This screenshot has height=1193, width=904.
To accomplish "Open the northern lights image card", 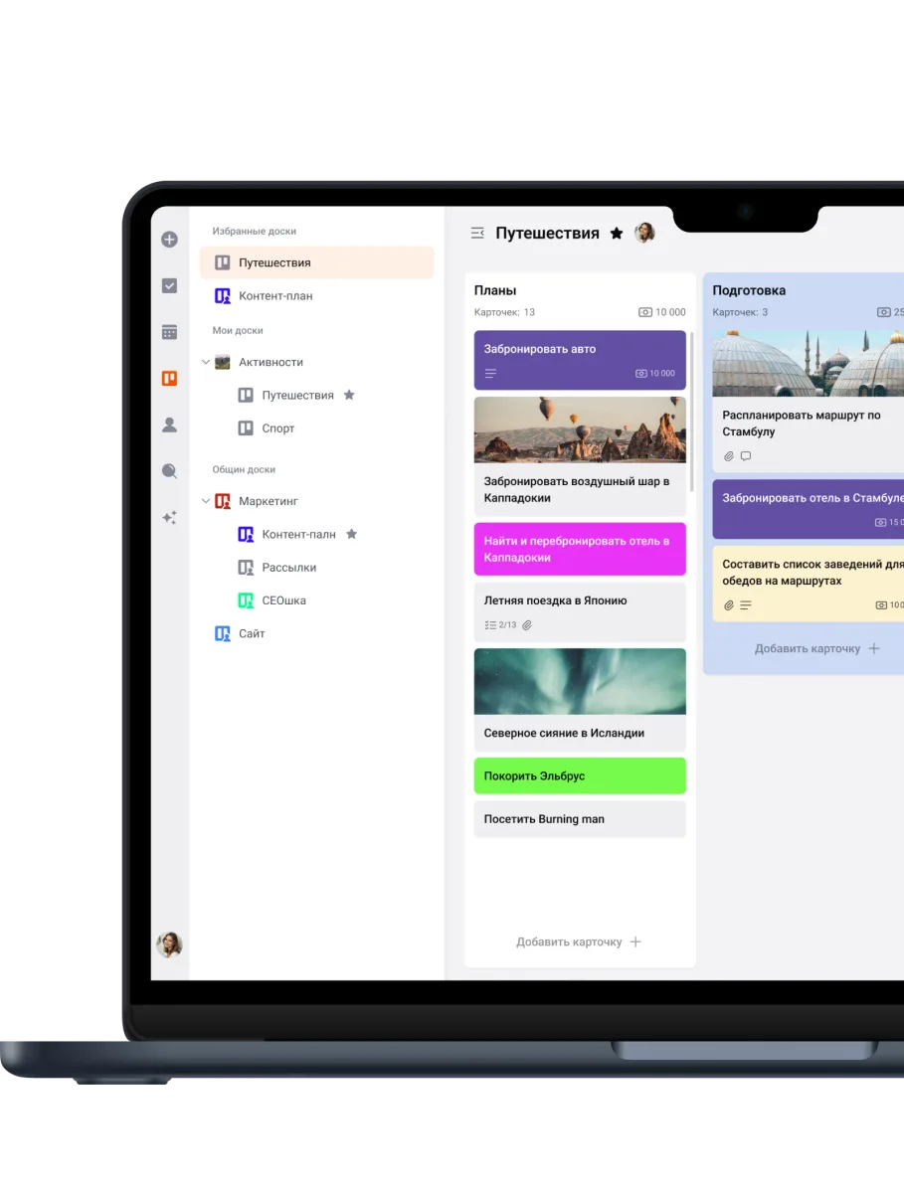I will [580, 699].
